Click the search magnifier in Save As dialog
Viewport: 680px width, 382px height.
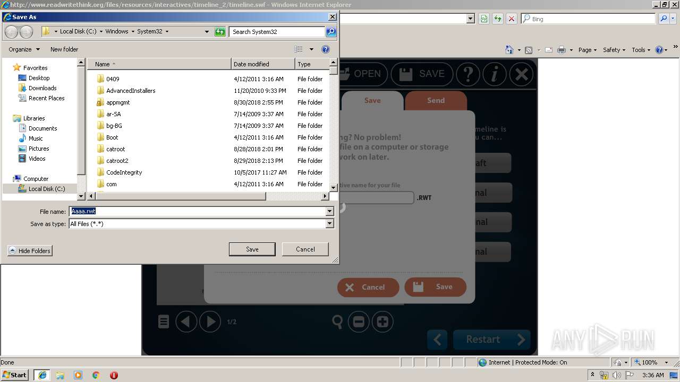point(330,32)
